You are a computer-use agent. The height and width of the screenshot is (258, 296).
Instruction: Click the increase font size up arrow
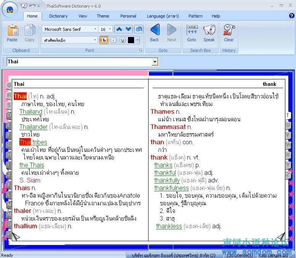[x=119, y=29]
